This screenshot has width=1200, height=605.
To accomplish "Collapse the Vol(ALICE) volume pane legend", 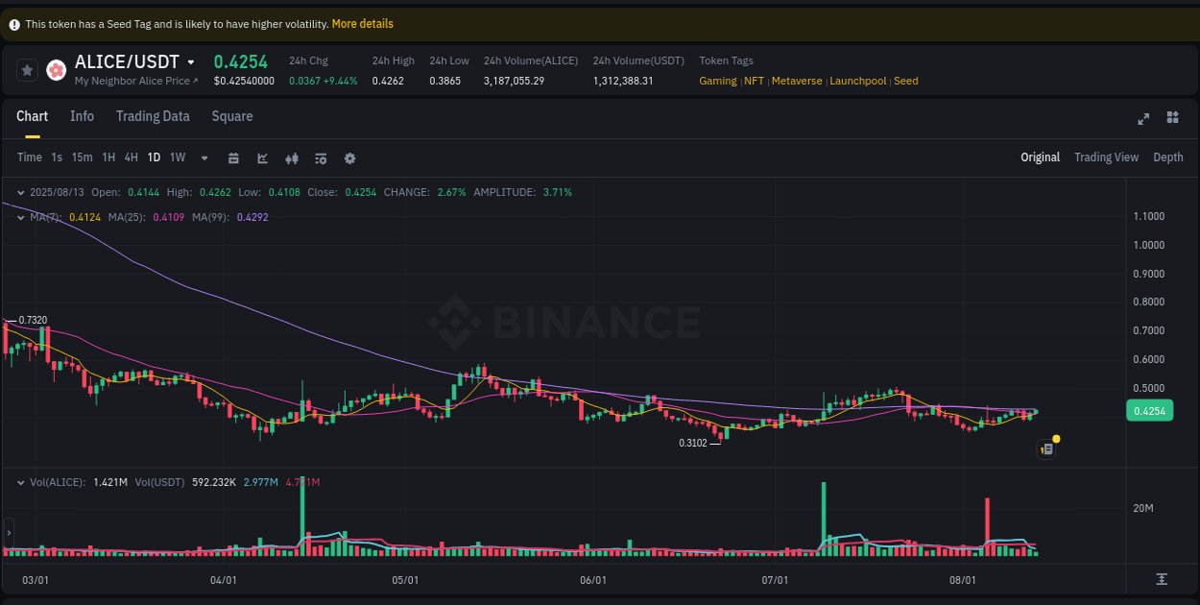I will point(19,482).
